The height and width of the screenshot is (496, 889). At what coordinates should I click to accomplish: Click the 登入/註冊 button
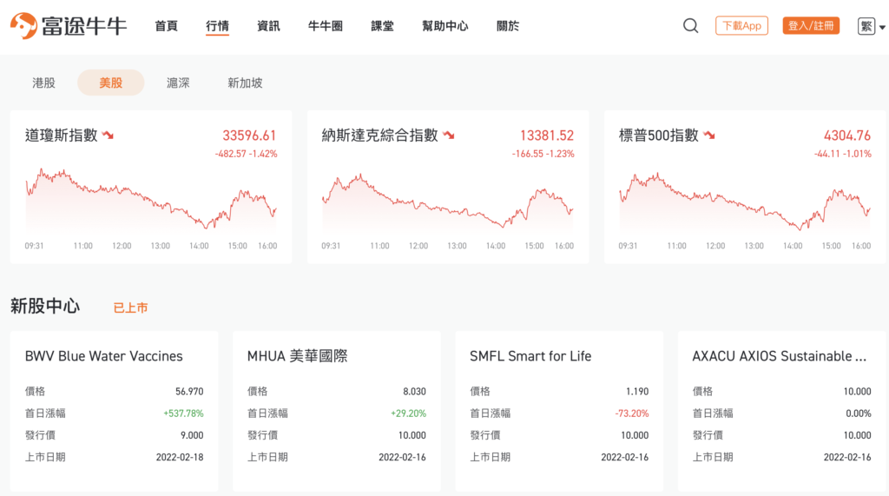(x=811, y=25)
